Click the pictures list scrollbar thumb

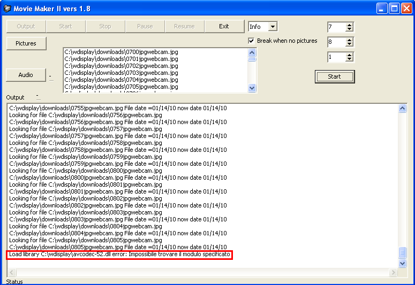click(252, 59)
